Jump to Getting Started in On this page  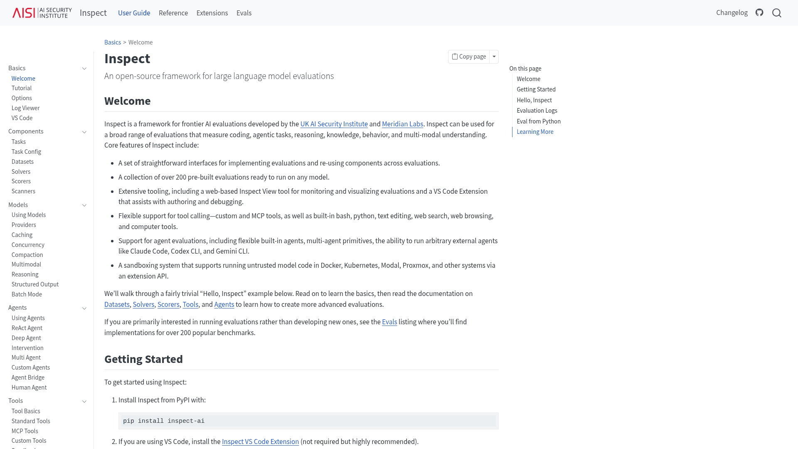[x=536, y=89]
